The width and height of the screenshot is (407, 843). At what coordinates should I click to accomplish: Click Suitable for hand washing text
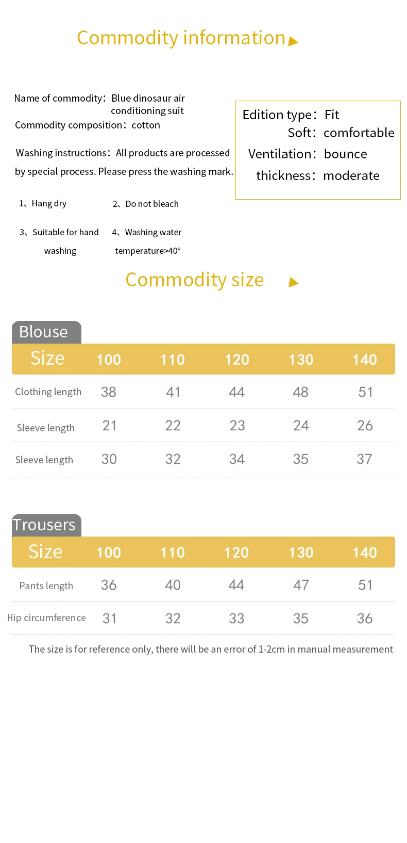click(59, 241)
